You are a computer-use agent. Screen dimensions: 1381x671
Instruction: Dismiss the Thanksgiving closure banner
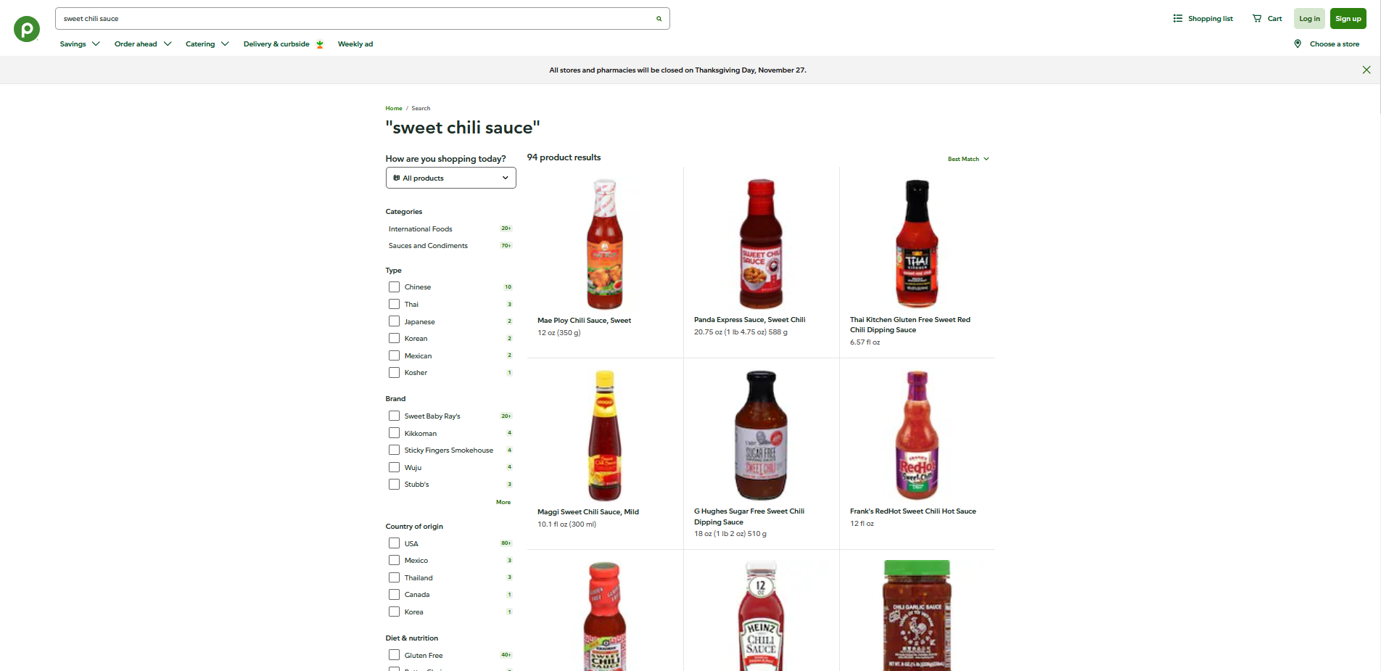pos(1366,70)
